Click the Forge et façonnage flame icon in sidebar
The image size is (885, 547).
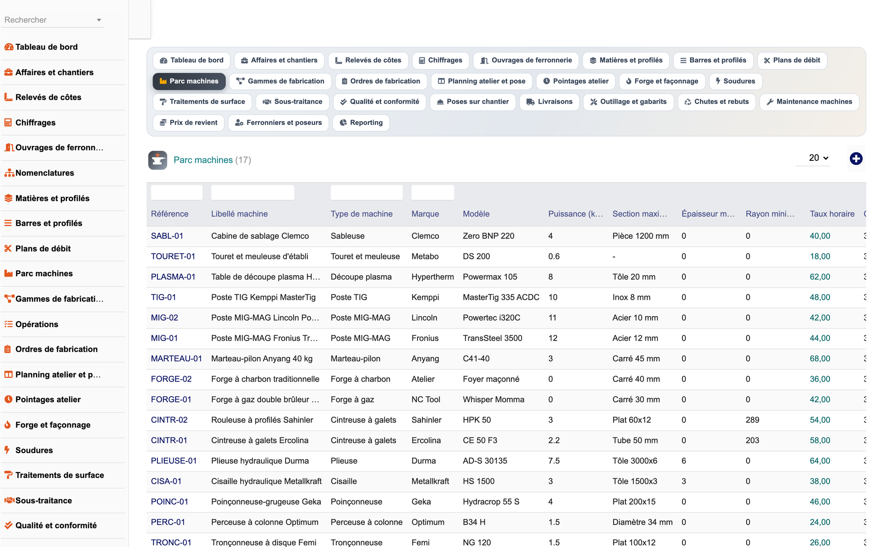click(8, 425)
